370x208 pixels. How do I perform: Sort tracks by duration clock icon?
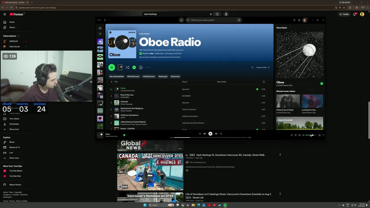[x=264, y=82]
